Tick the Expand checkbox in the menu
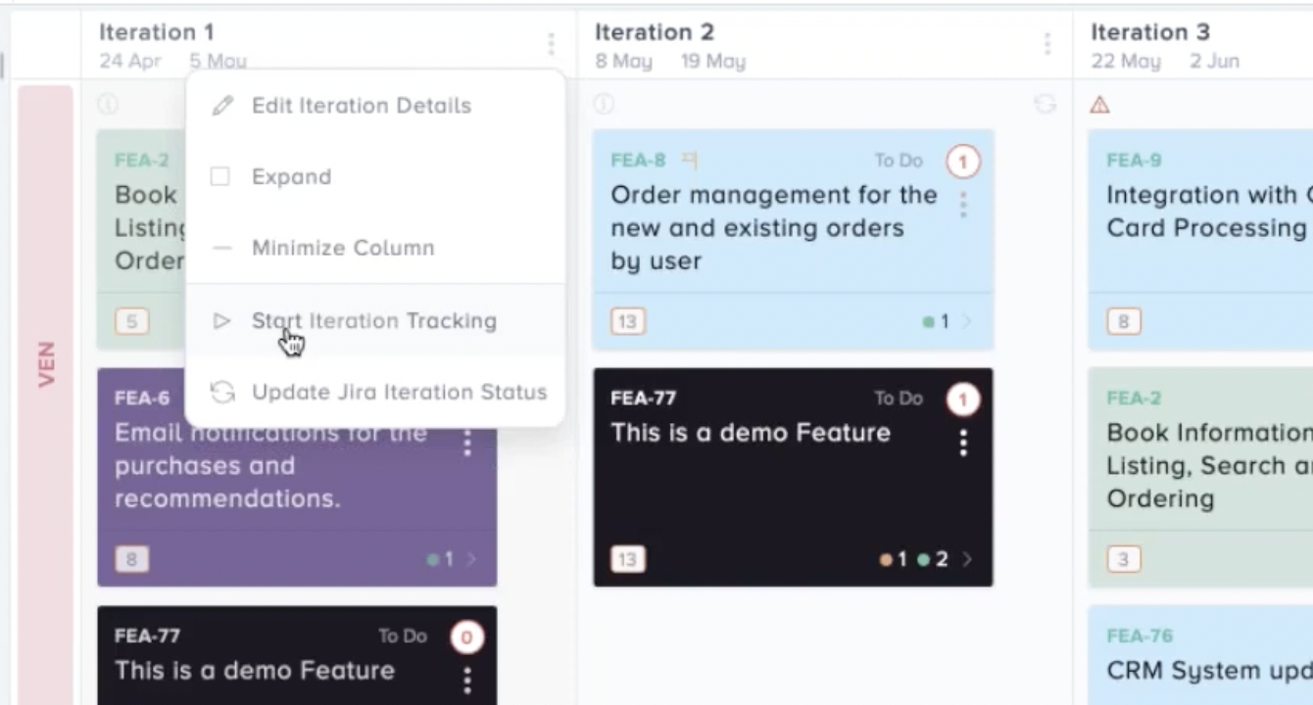The width and height of the screenshot is (1313, 705). coord(220,177)
